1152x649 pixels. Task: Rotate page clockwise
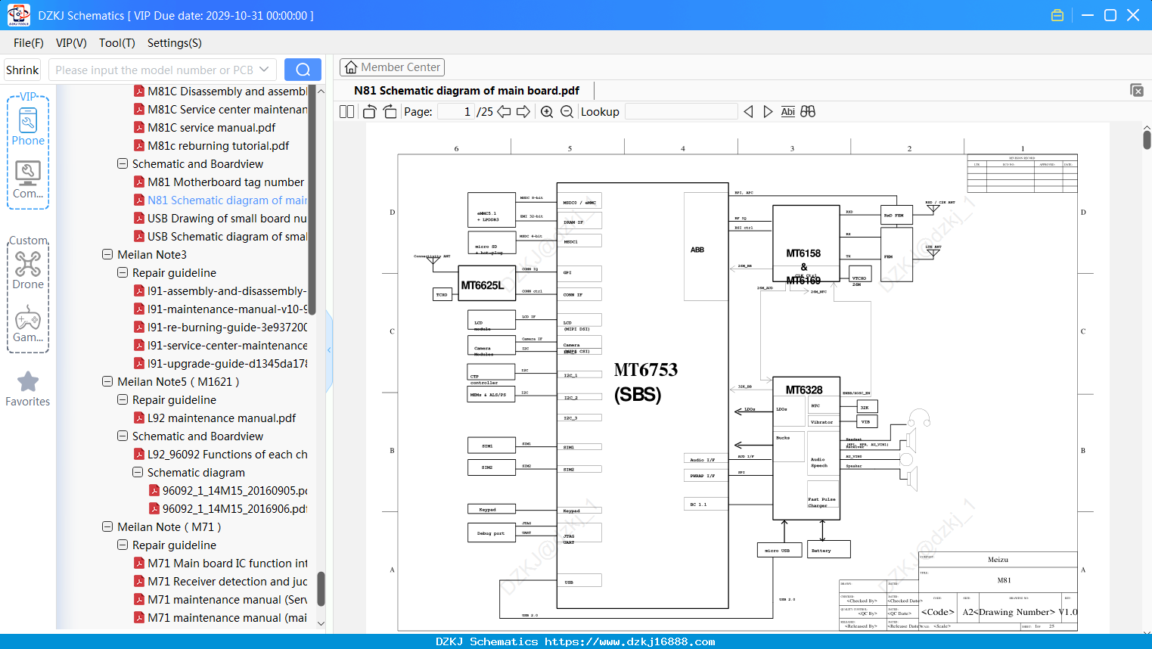pyautogui.click(x=390, y=112)
